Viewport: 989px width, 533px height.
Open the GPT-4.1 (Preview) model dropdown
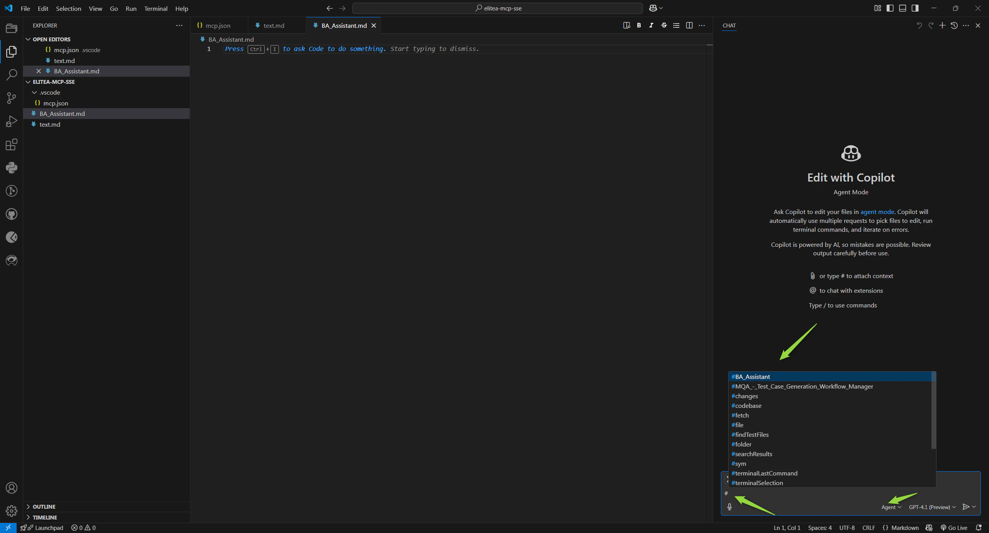931,507
